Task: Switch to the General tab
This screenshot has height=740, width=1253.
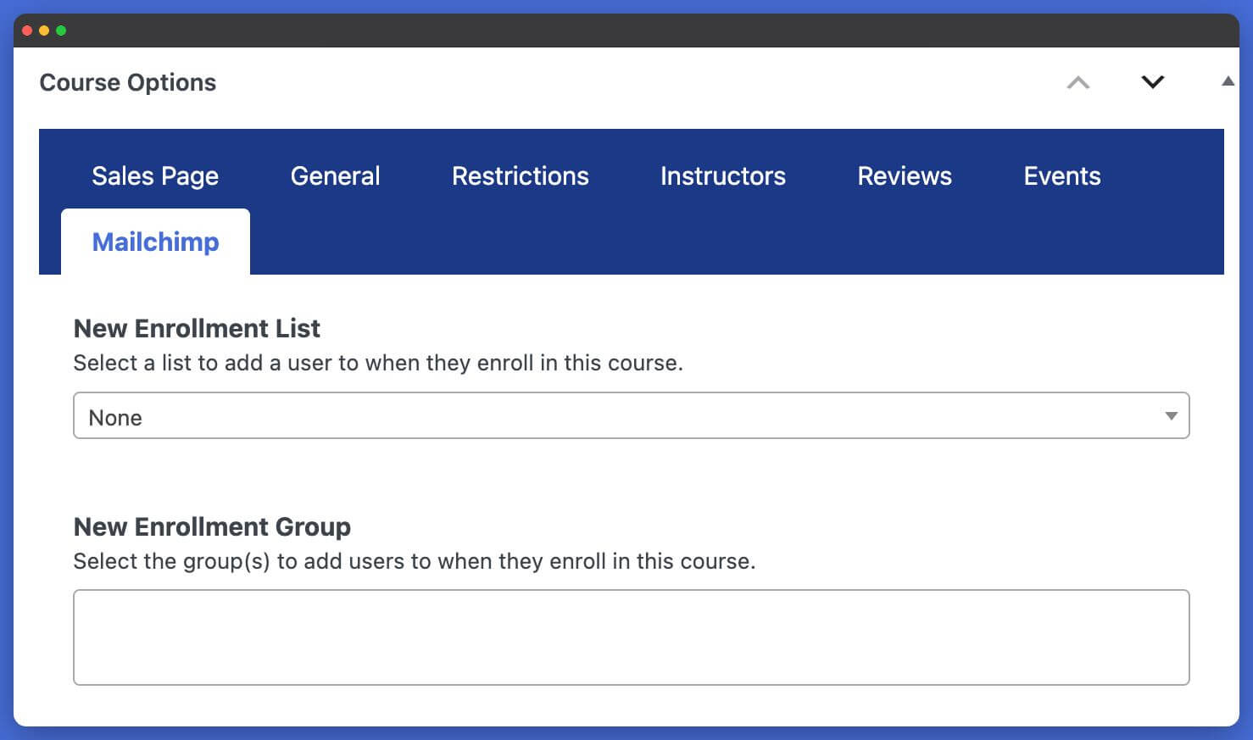Action: (x=335, y=175)
